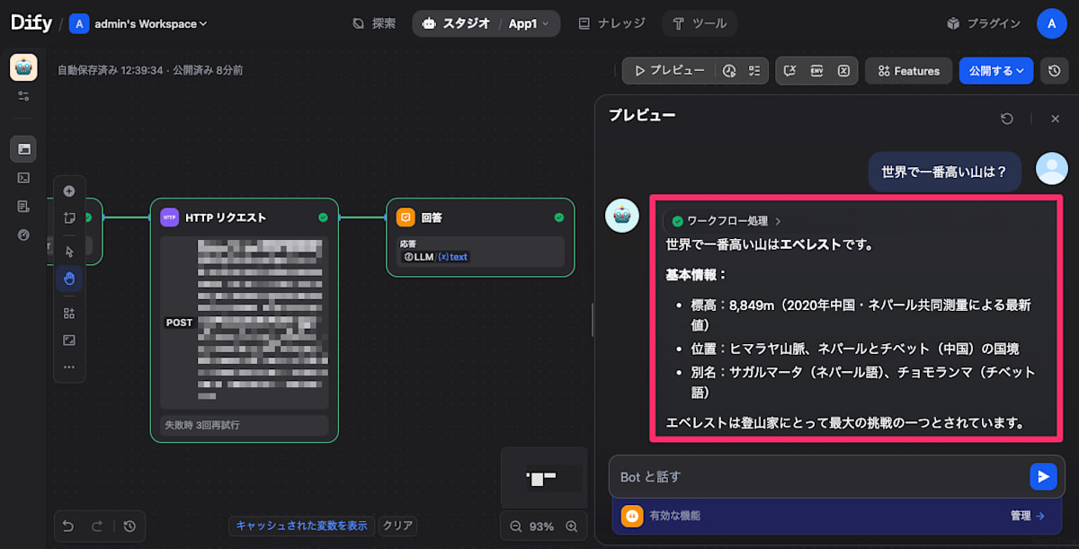Select the pointer mode tool
The image size is (1079, 549).
pos(69,251)
